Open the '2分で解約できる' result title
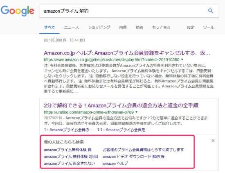 pyautogui.click(x=121, y=105)
